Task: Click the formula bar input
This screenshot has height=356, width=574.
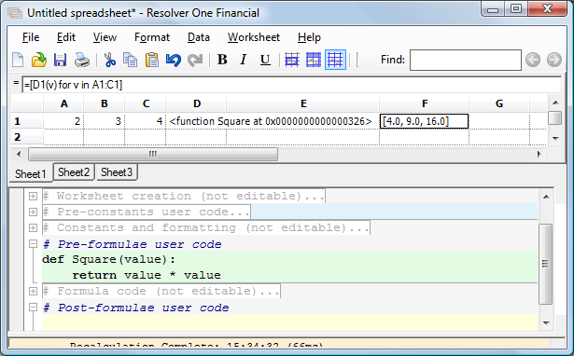Action: pyautogui.click(x=291, y=85)
